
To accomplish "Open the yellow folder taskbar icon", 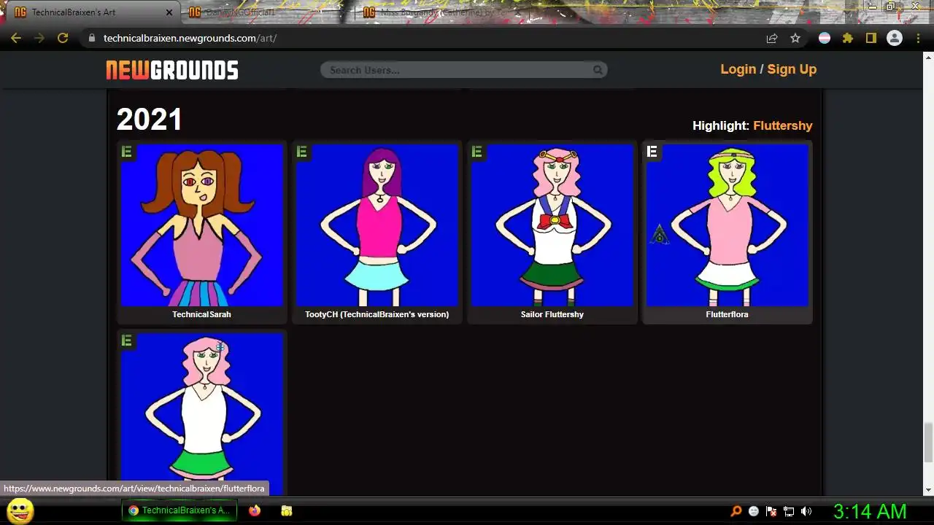I will (x=287, y=511).
